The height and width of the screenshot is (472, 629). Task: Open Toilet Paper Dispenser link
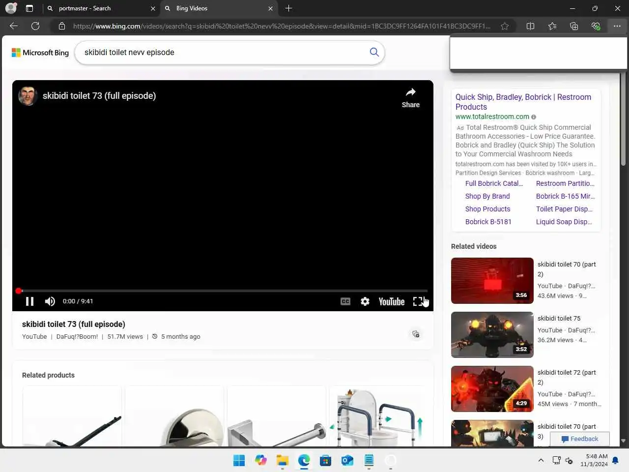pyautogui.click(x=564, y=209)
